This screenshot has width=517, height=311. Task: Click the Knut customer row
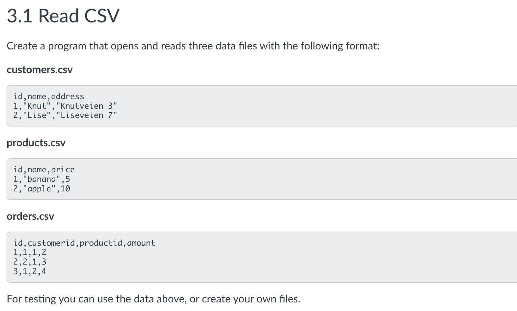pyautogui.click(x=65, y=106)
